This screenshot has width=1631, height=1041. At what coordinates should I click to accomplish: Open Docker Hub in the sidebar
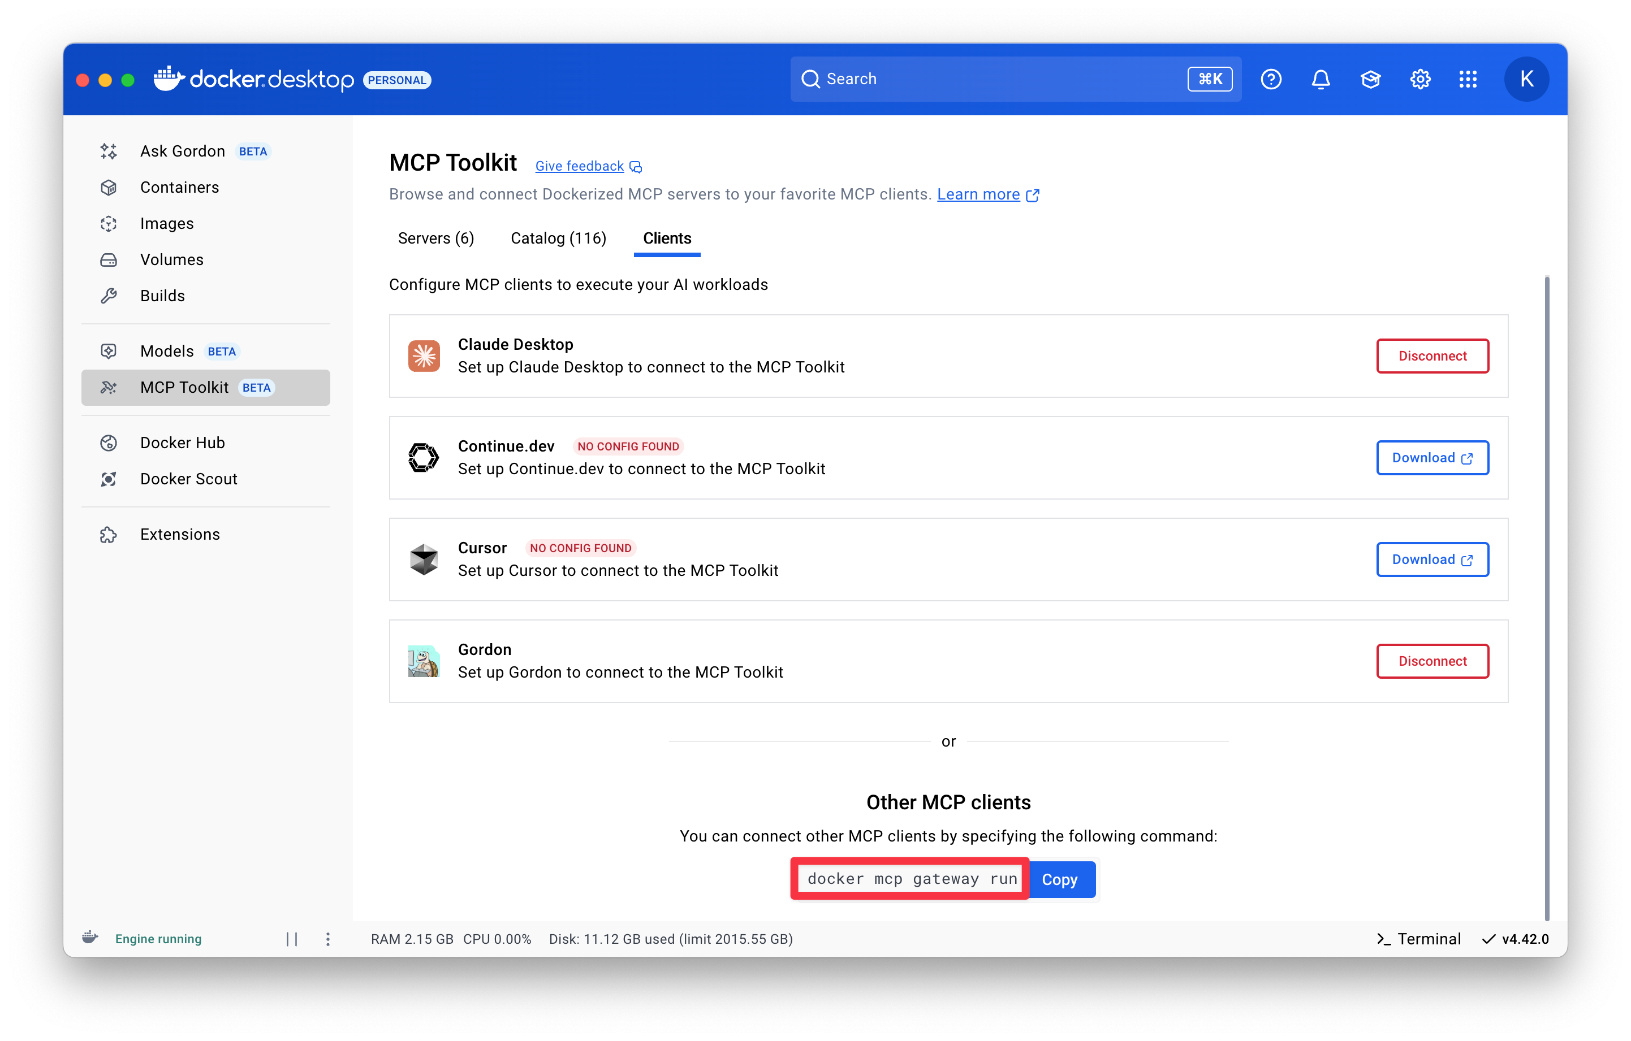(206, 443)
